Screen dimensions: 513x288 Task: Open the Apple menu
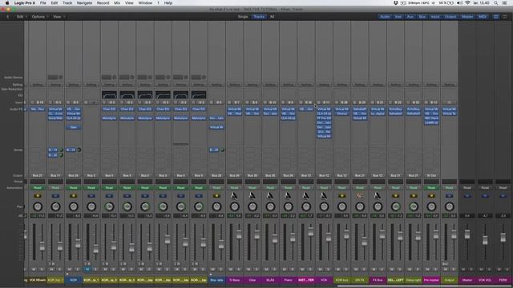(7, 3)
